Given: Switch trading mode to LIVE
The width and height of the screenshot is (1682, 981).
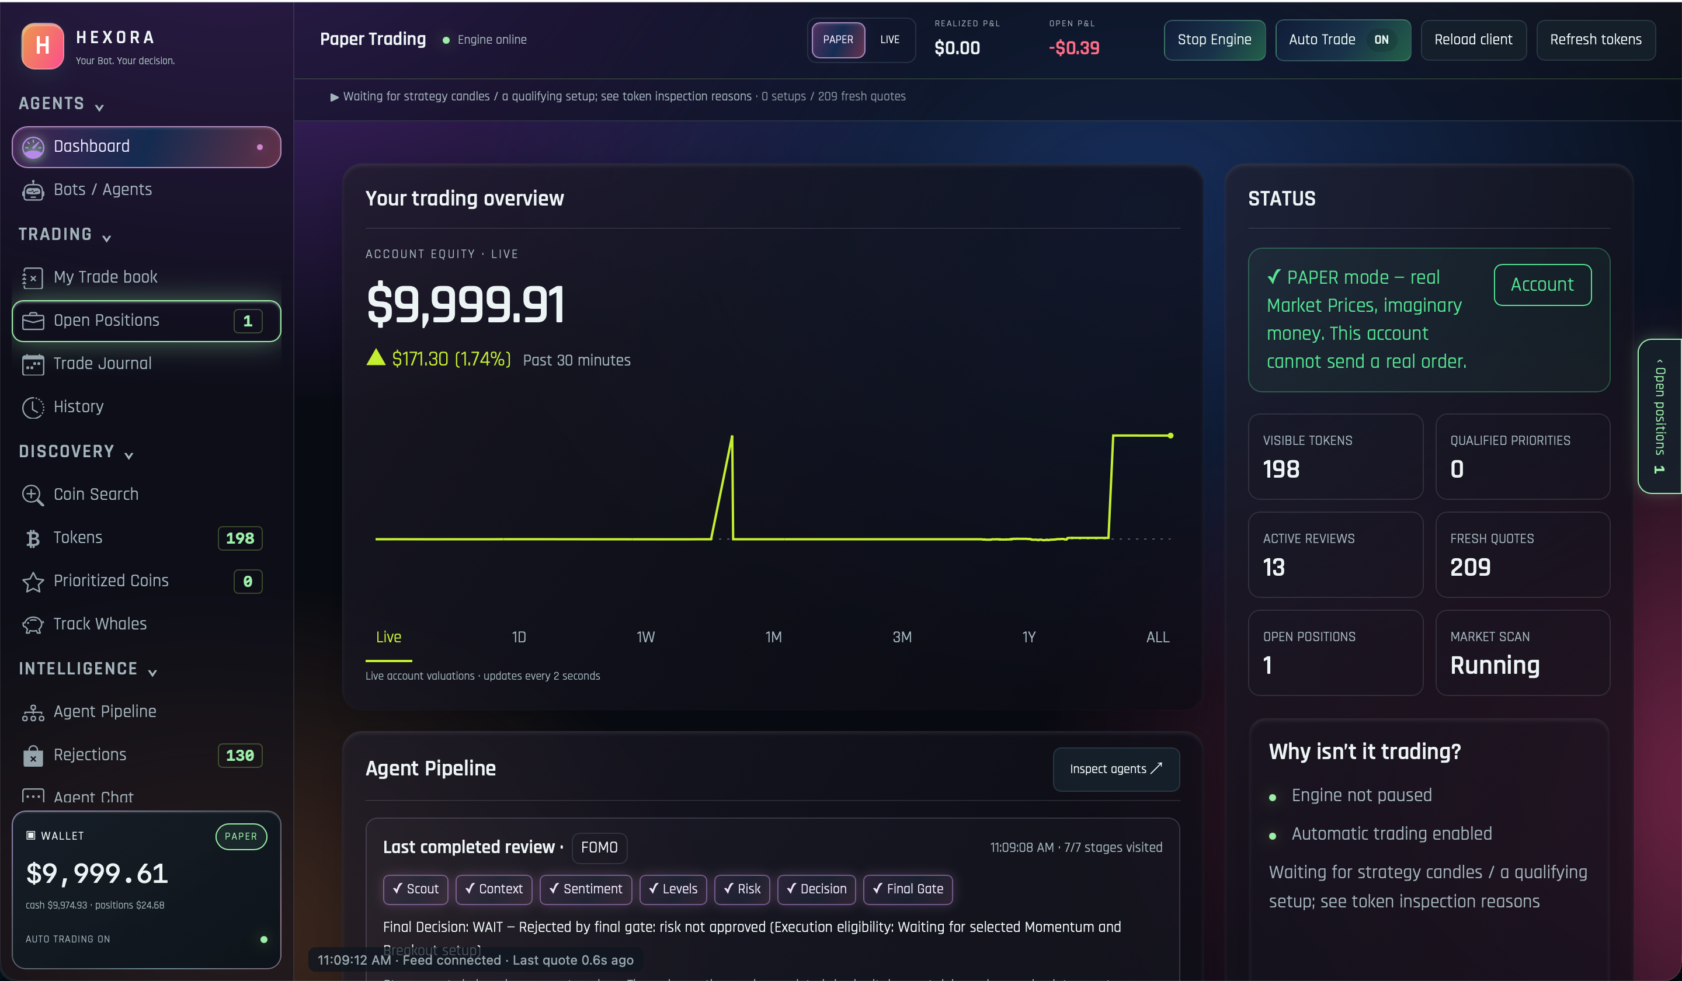Looking at the screenshot, I should click(889, 40).
